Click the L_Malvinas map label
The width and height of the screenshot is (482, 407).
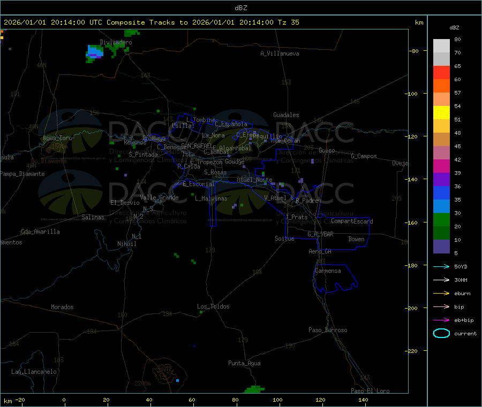[x=211, y=198]
